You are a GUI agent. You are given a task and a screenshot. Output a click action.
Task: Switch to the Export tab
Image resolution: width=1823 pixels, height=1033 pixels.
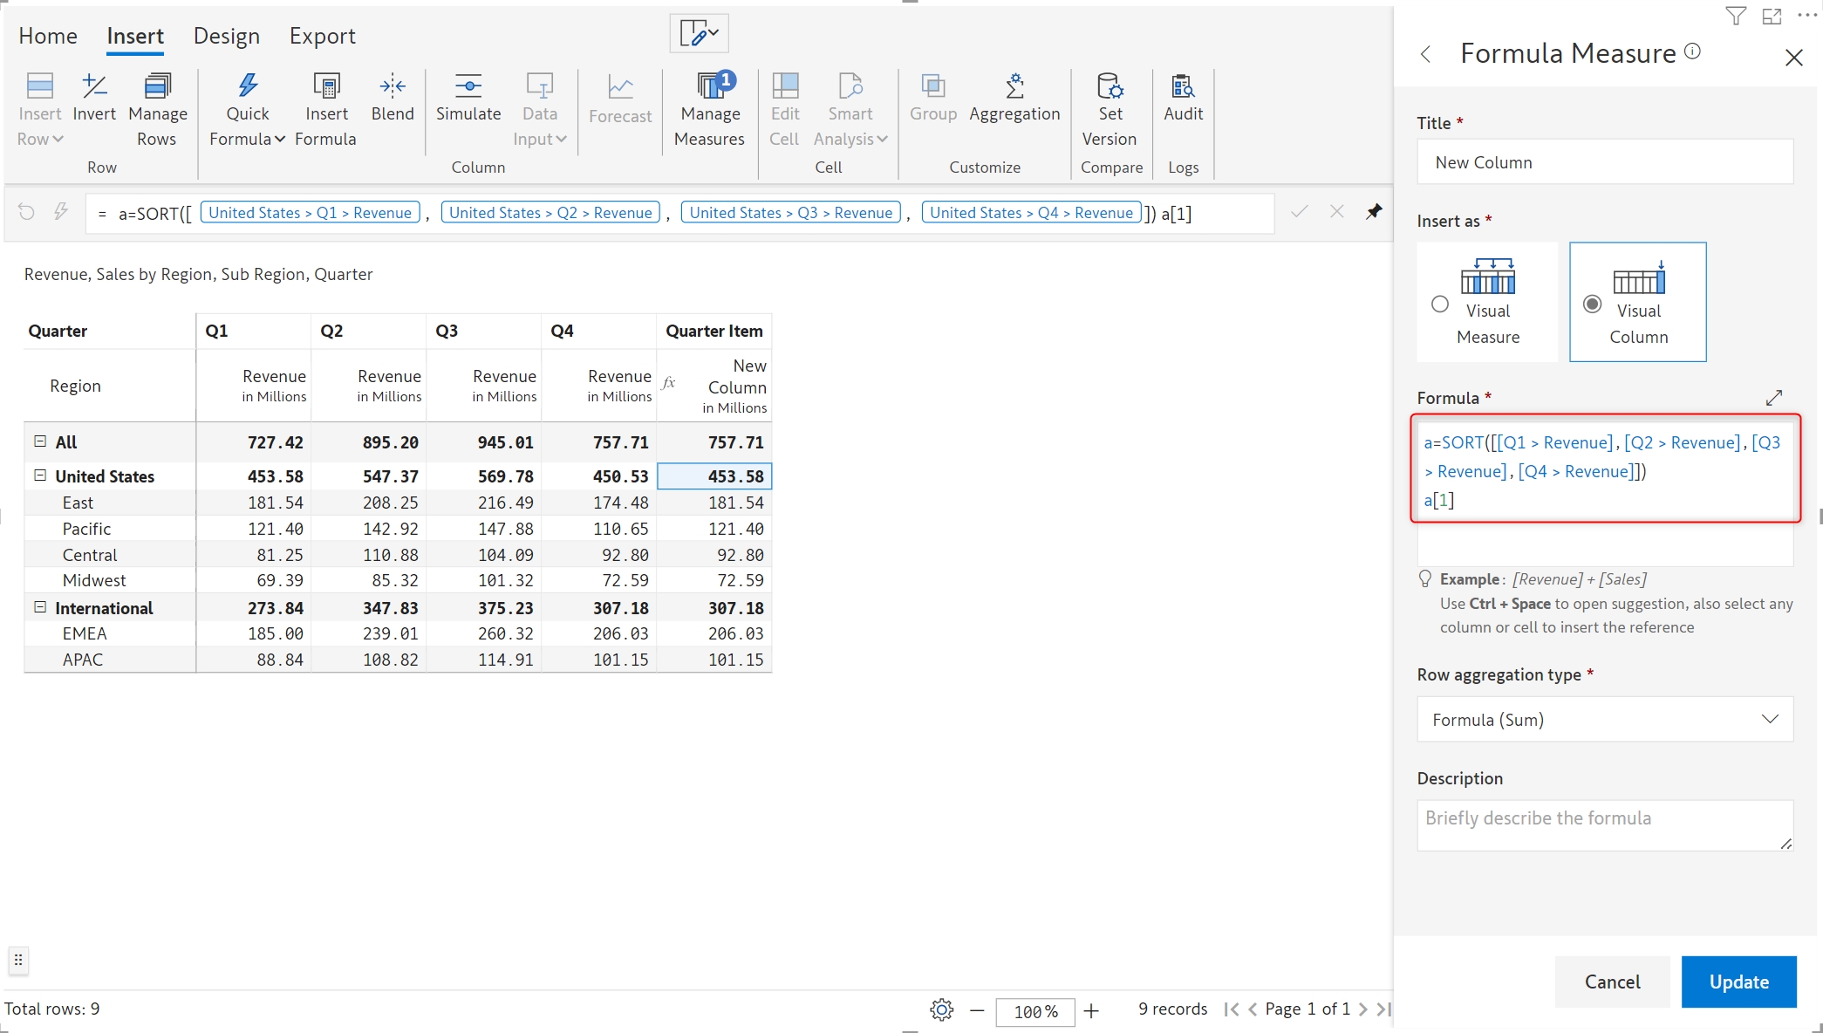[x=323, y=36]
